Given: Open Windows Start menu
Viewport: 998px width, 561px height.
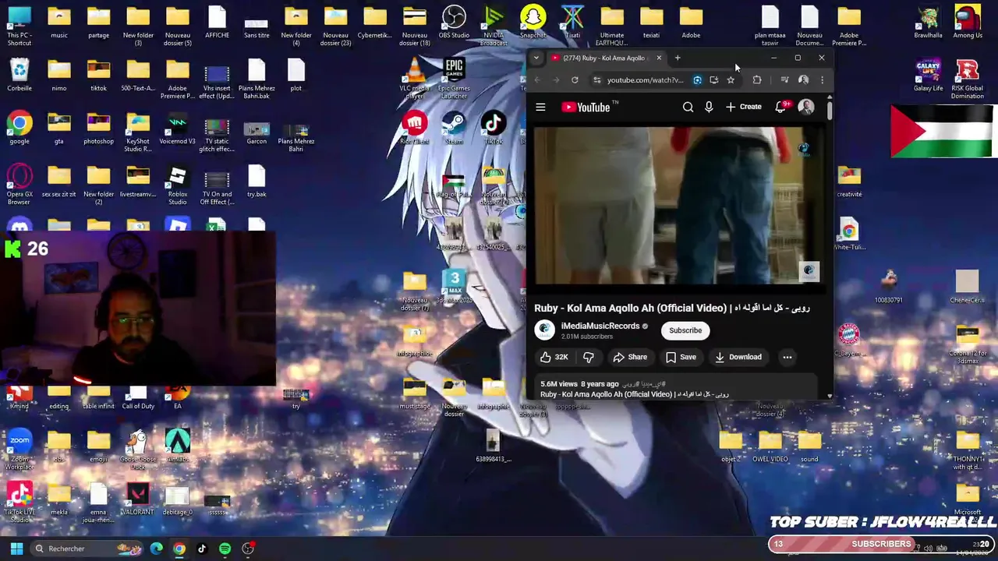Looking at the screenshot, I should tap(16, 549).
